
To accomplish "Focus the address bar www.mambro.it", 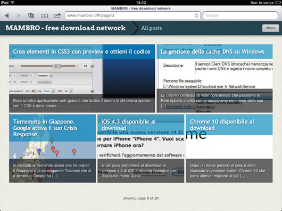I will click(x=132, y=15).
